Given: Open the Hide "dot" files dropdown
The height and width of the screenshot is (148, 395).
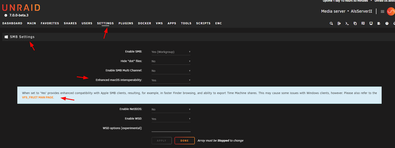Looking at the screenshot, I should click(171, 61).
